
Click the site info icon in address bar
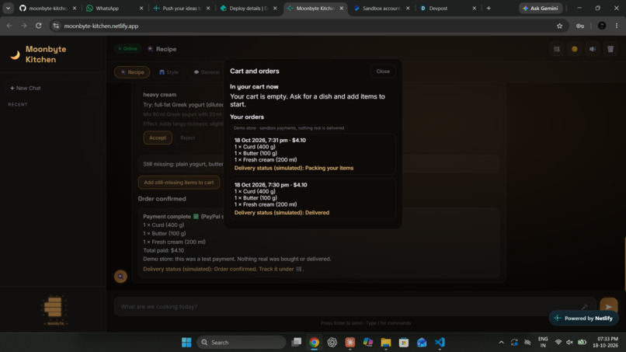[x=56, y=26]
